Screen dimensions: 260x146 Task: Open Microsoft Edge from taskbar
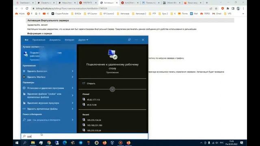pyautogui.click(x=65, y=143)
